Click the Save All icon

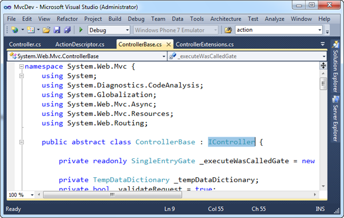[67, 30]
